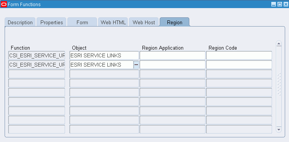Open the Form tab
This screenshot has height=142, width=289.
click(x=82, y=22)
